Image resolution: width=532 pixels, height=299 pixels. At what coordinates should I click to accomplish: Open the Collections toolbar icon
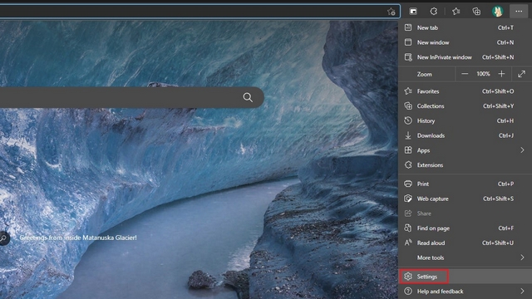click(x=476, y=12)
